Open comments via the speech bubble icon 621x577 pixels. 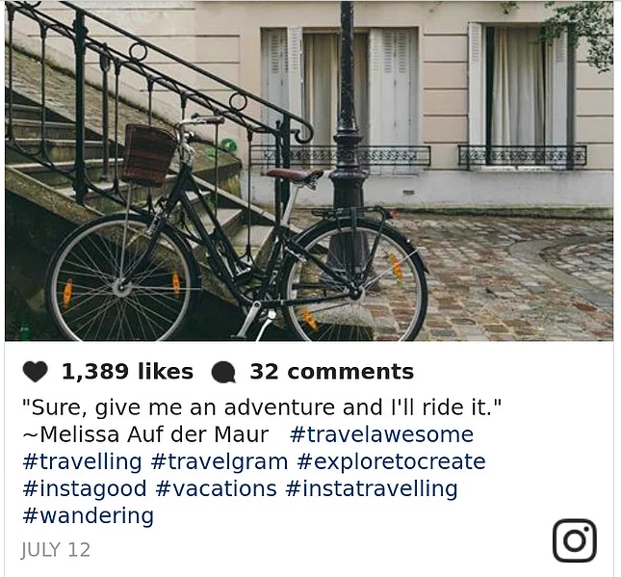tap(223, 373)
